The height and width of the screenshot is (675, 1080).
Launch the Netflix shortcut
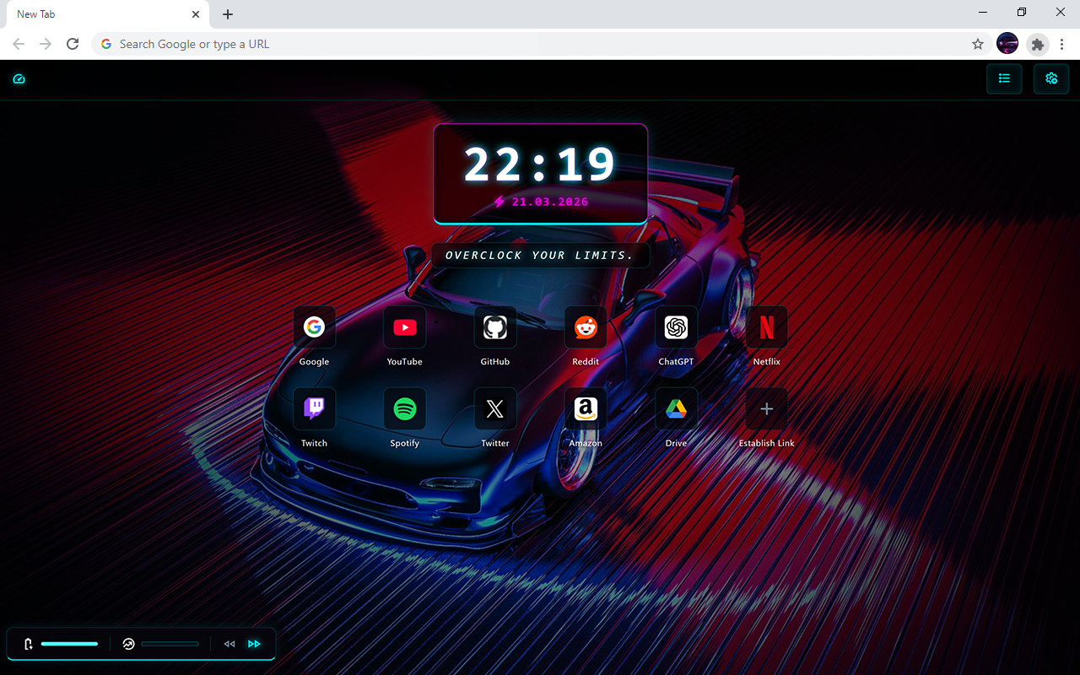(766, 327)
